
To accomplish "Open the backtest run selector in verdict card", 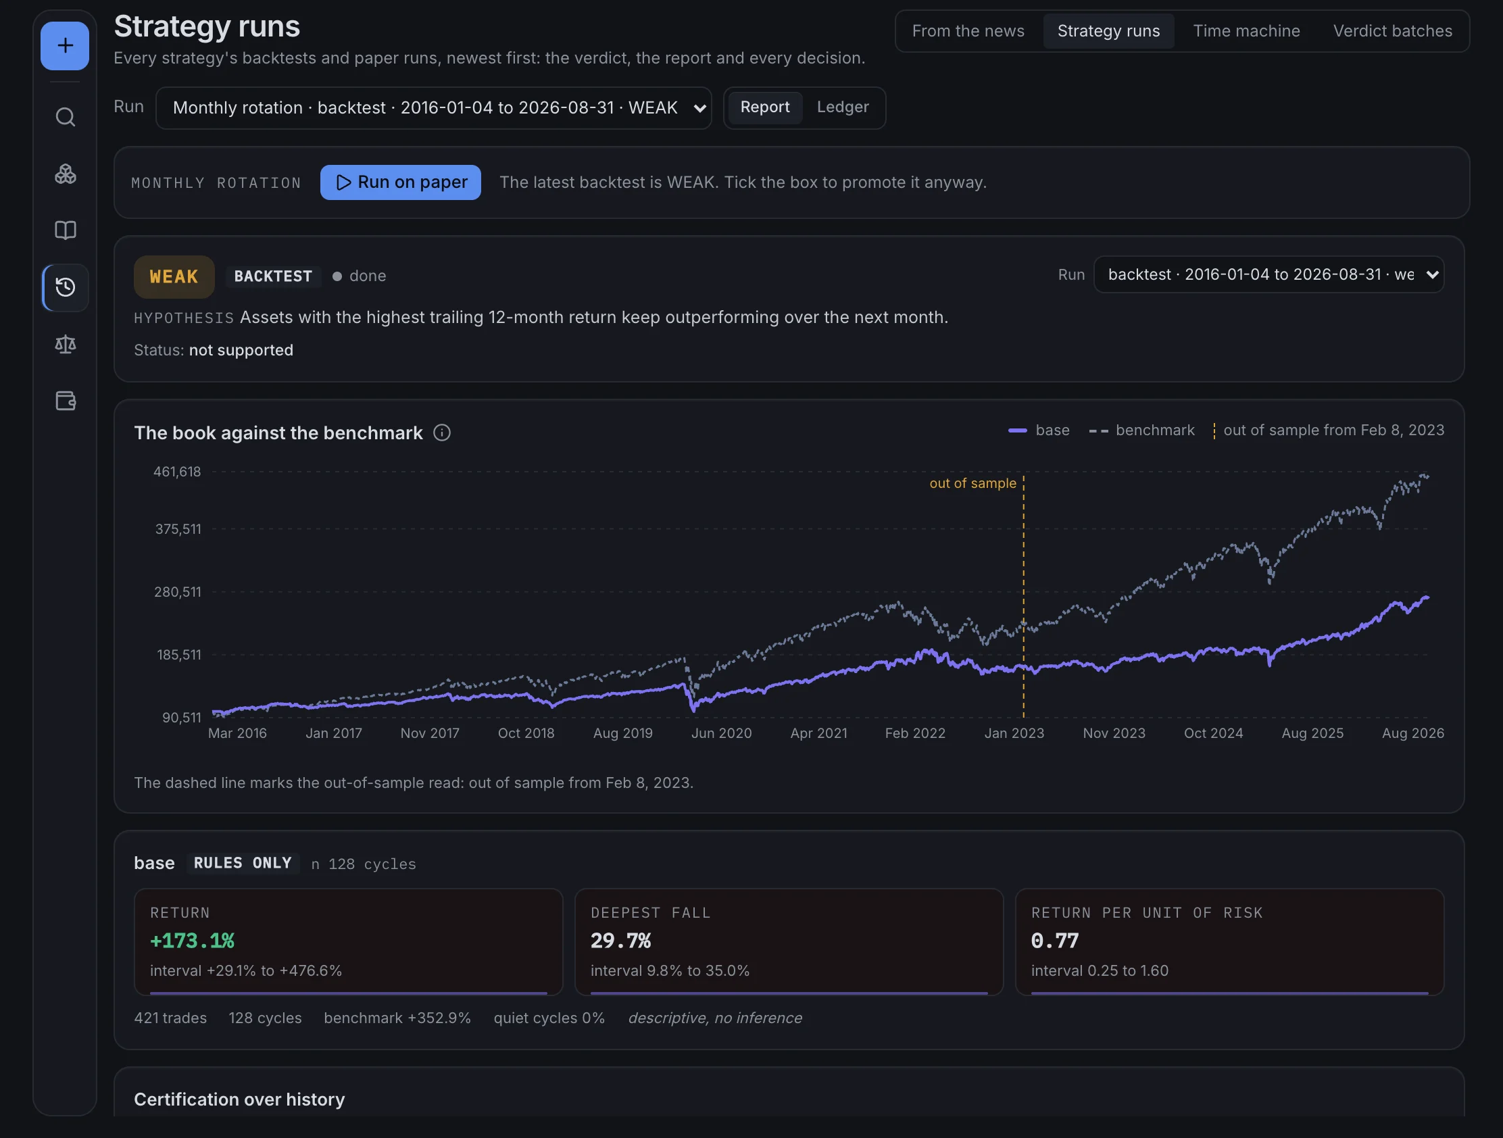I will coord(1268,274).
